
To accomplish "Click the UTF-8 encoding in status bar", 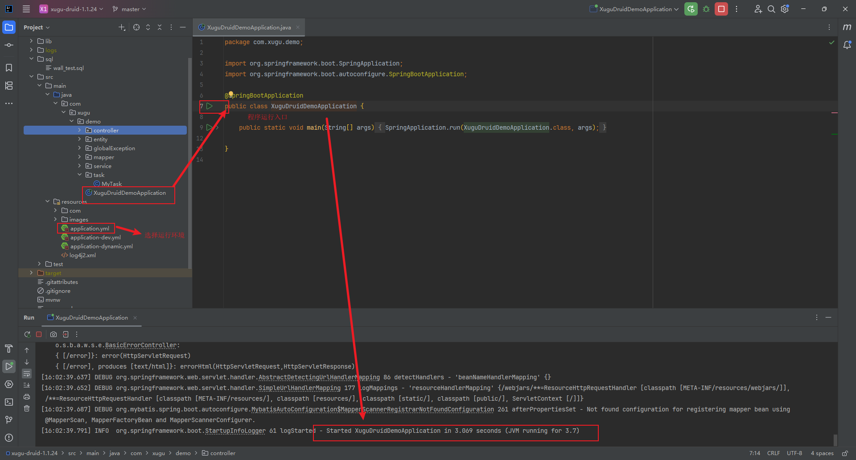I will 794,453.
